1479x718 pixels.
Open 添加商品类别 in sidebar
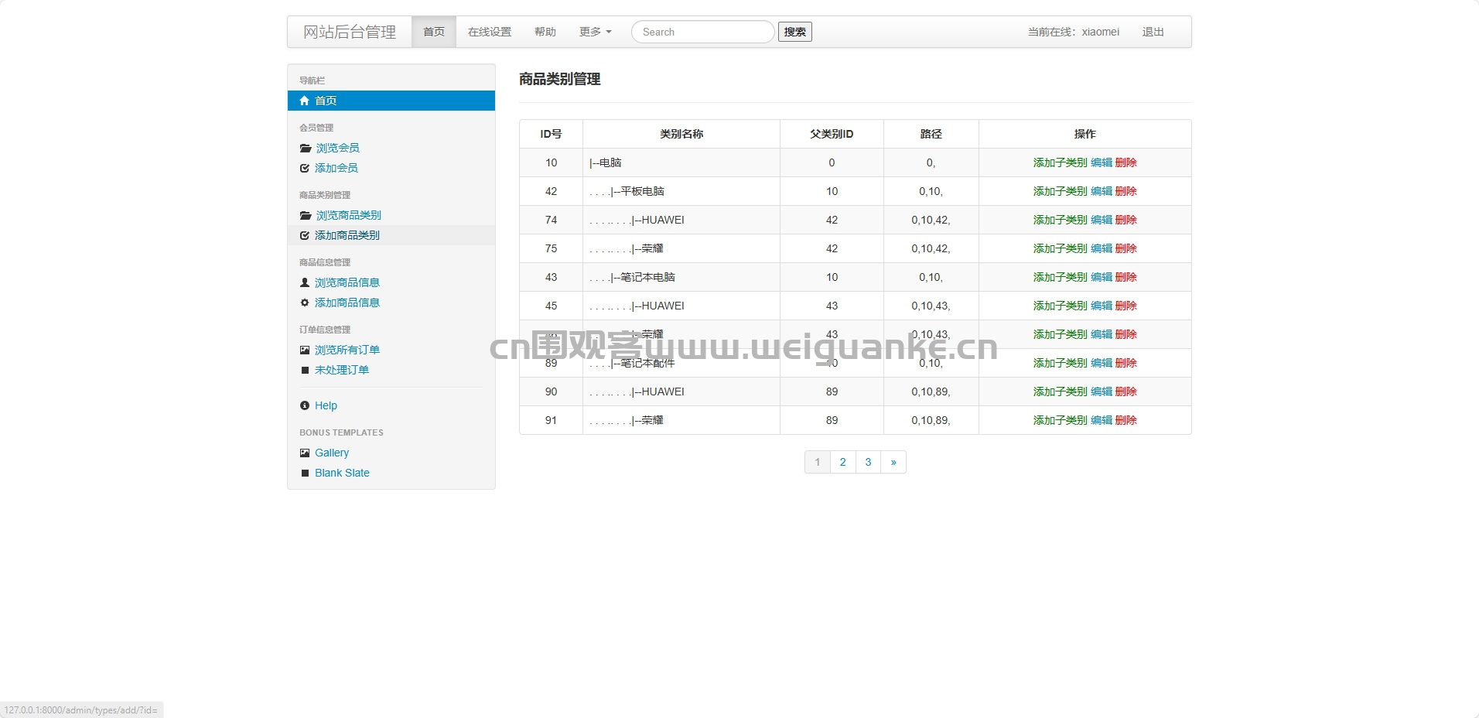coord(347,235)
